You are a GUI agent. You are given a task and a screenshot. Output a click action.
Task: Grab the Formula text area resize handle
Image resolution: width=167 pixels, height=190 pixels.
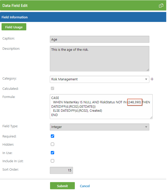click(151, 118)
